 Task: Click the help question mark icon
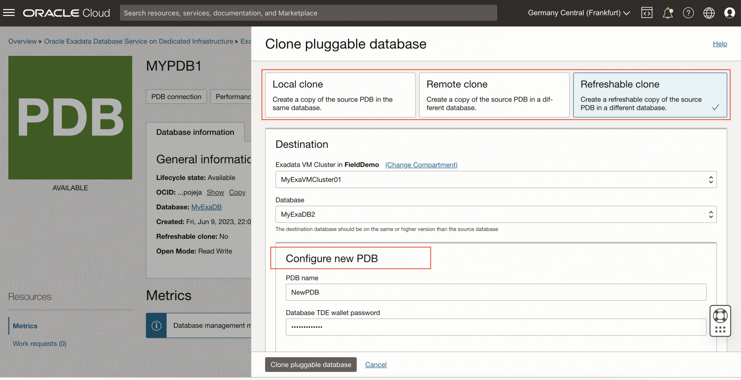click(689, 13)
